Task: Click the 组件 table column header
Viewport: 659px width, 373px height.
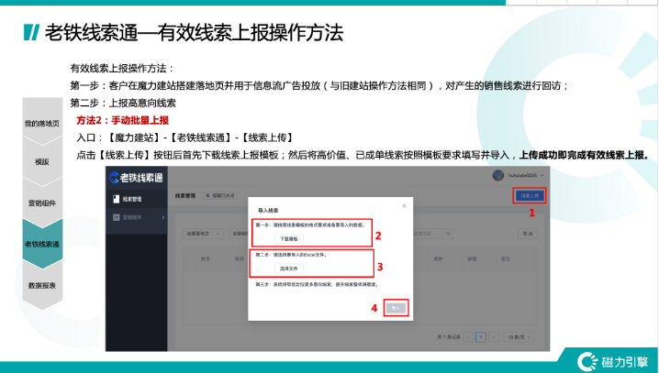Action: 438,258
